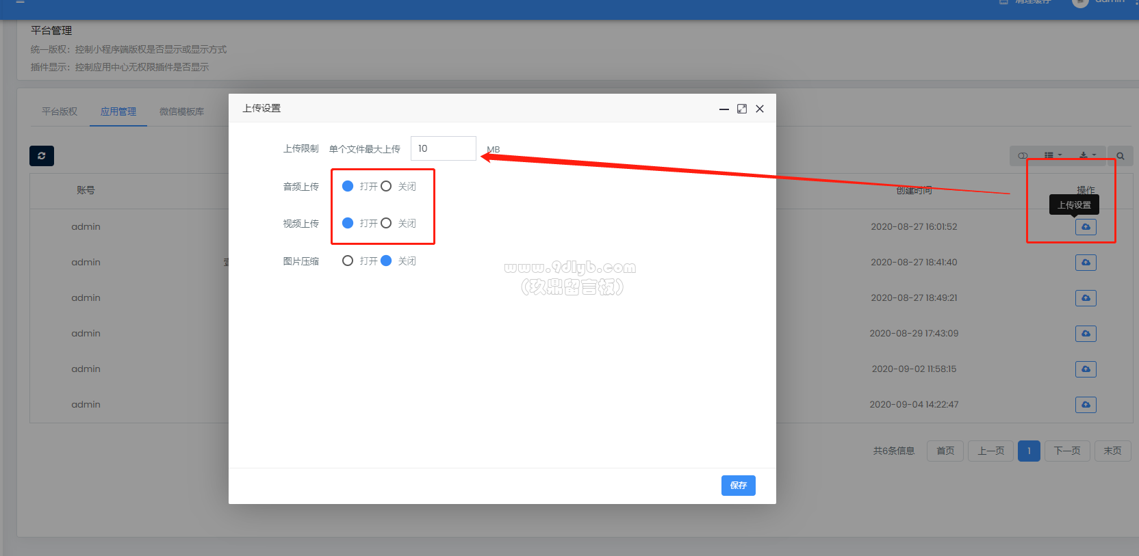
Task: Click the refresh icon button above the table
Action: 42,156
